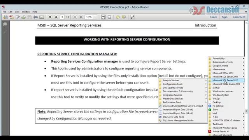Click the scrolling page view icon

(x=103, y=17)
